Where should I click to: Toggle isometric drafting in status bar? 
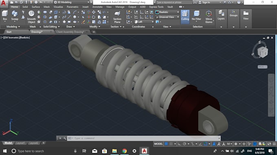pos(192,144)
